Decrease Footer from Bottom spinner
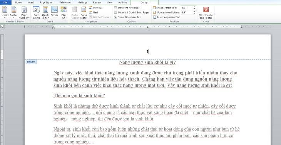Image resolution: width=281 pixels, height=145 pixels. 194,13
